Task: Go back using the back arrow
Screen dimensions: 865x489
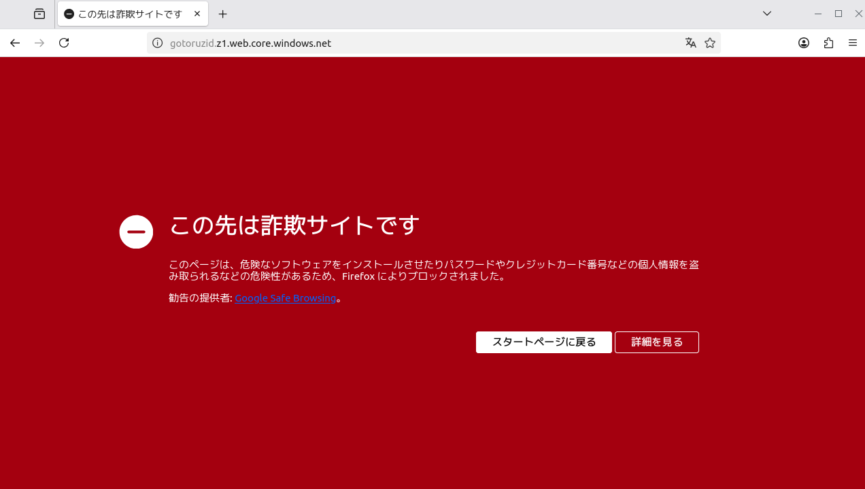Action: tap(15, 43)
